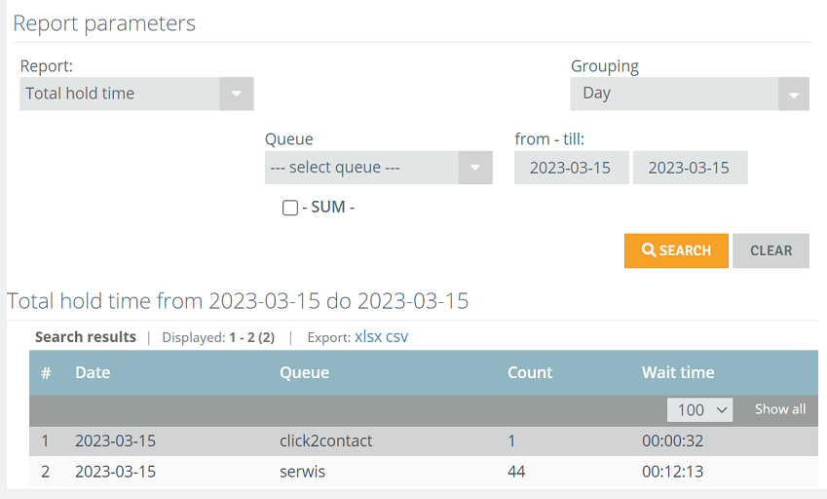Click the Report dropdown arrow button

pyautogui.click(x=237, y=94)
